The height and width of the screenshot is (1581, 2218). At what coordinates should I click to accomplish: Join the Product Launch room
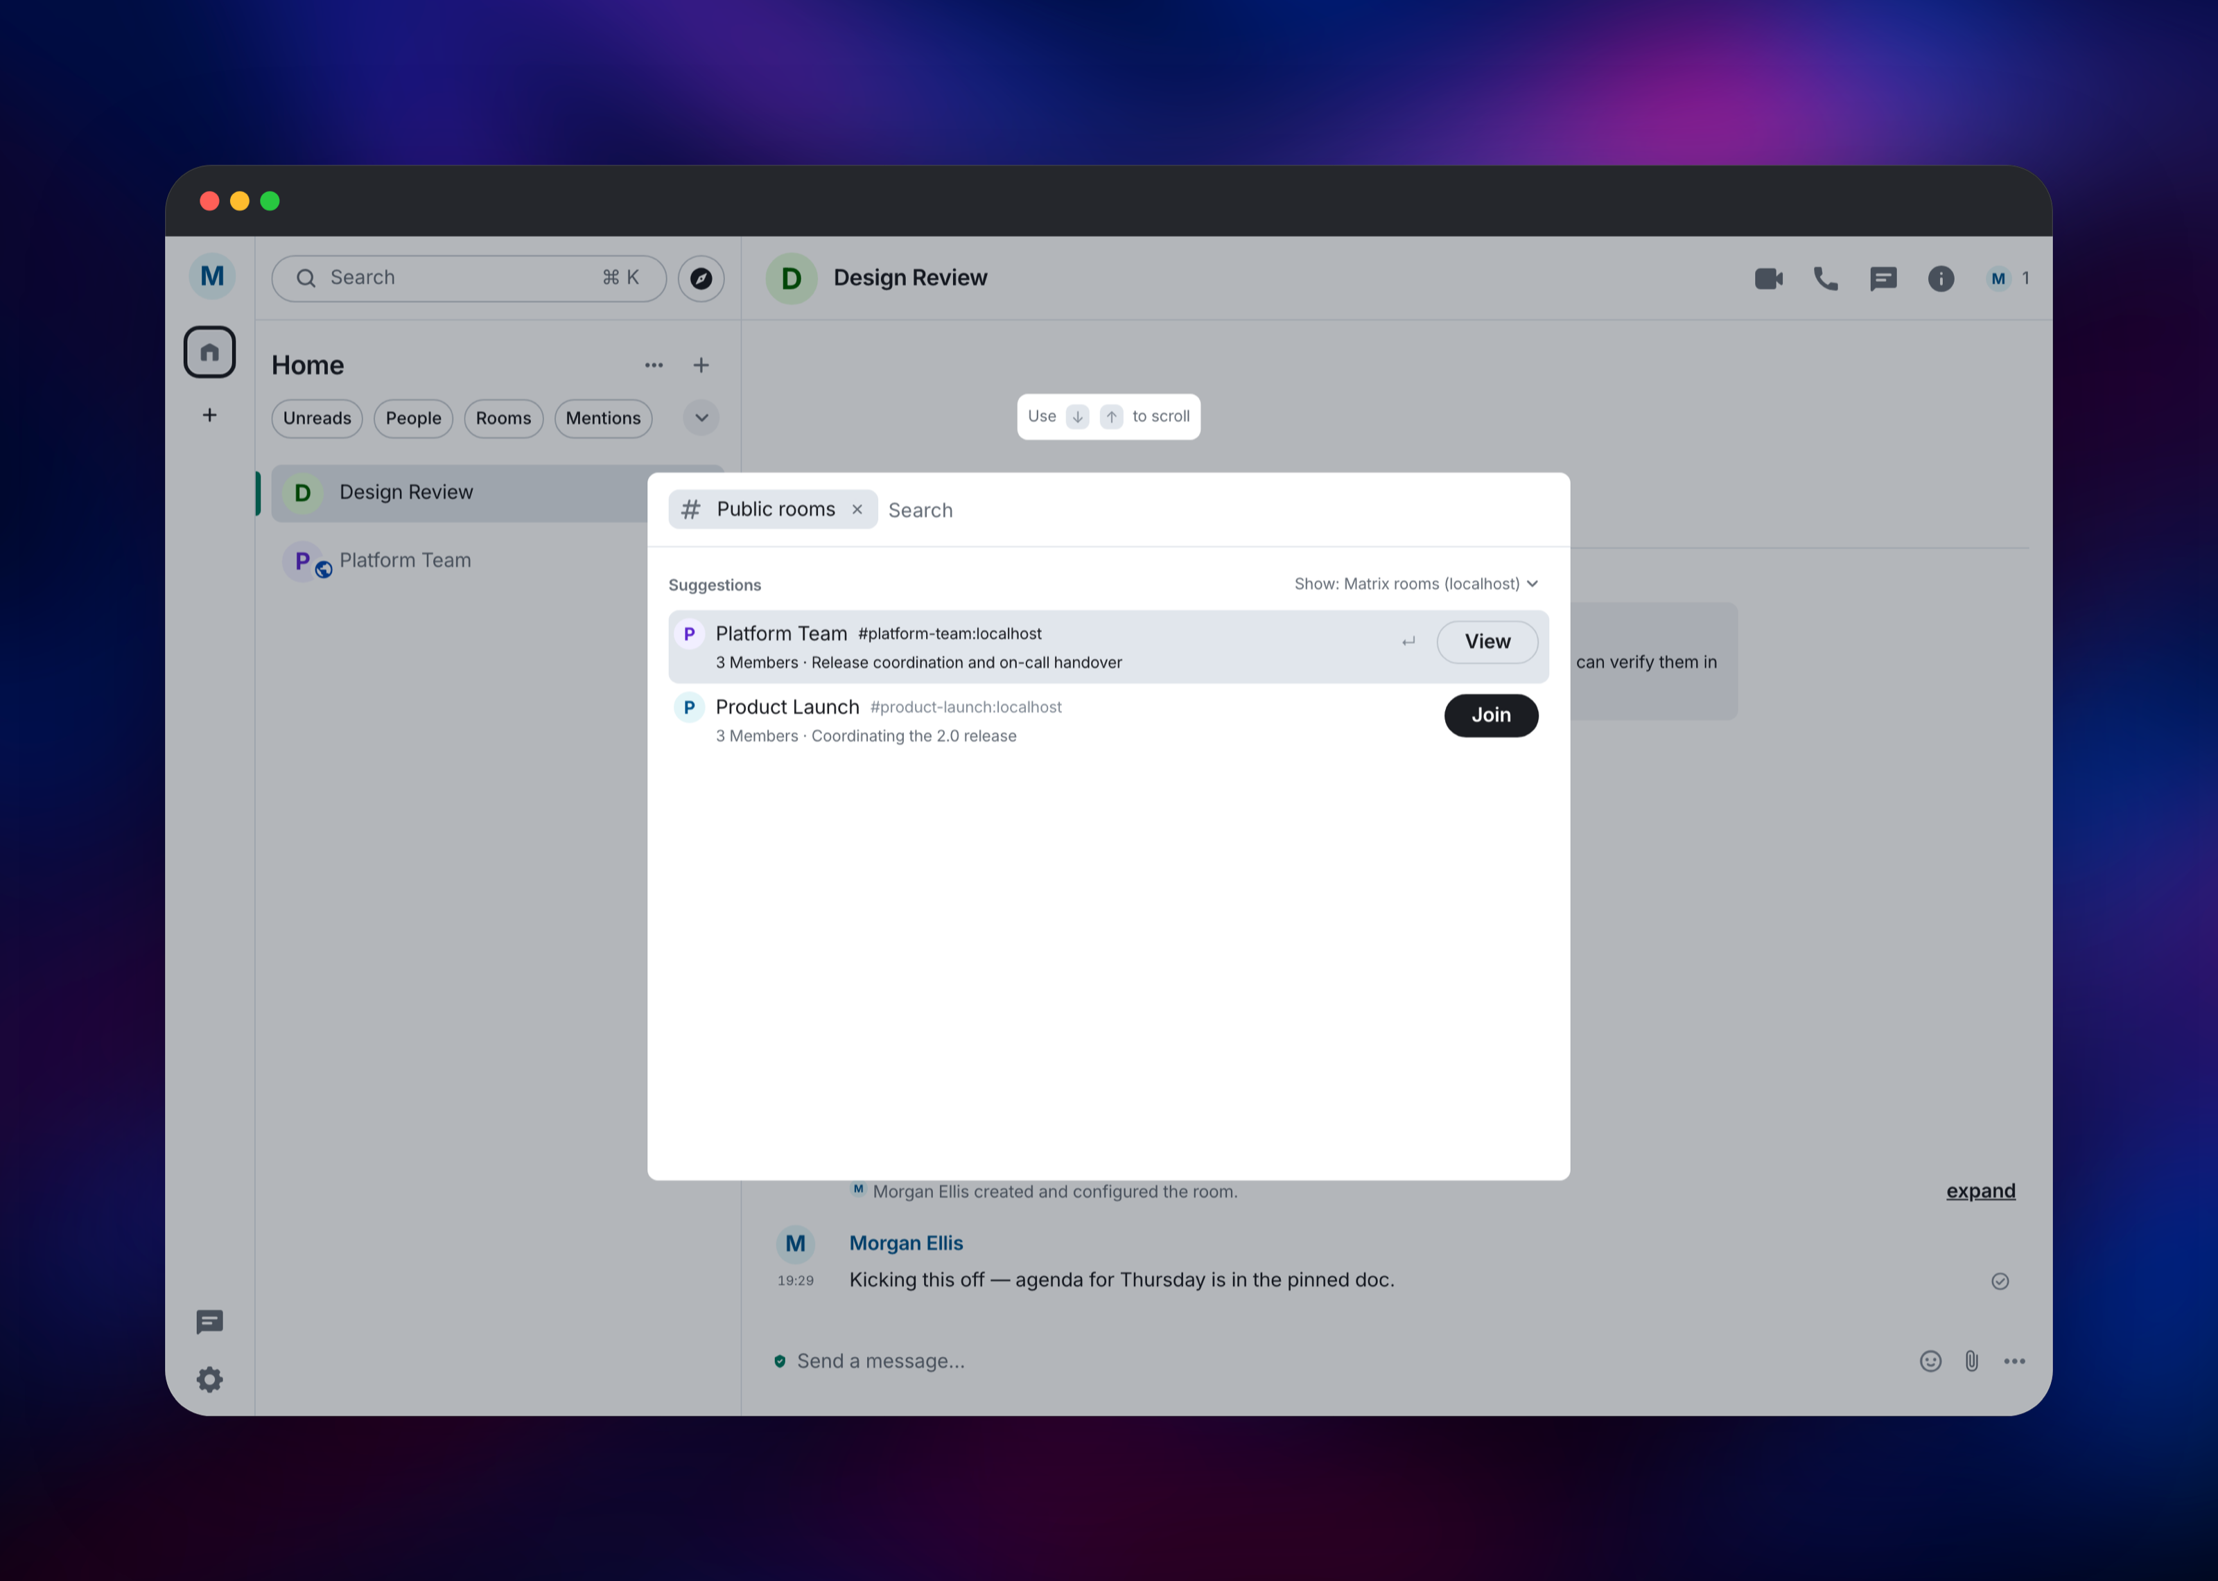(1491, 715)
